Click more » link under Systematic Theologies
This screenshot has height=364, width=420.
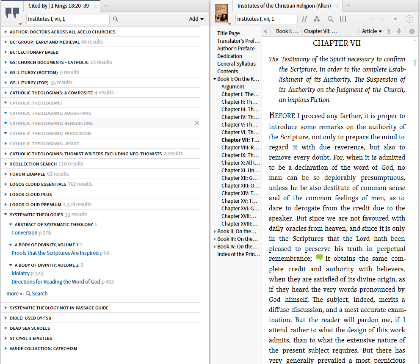[14, 294]
